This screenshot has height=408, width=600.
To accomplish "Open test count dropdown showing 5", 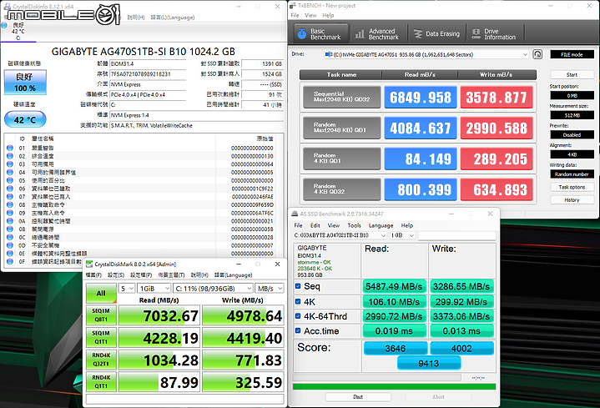I will [127, 288].
